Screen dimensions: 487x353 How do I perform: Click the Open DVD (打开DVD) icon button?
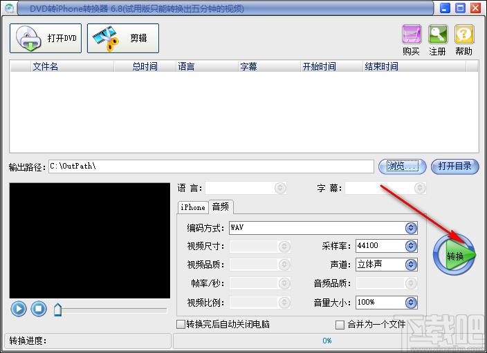click(x=46, y=38)
